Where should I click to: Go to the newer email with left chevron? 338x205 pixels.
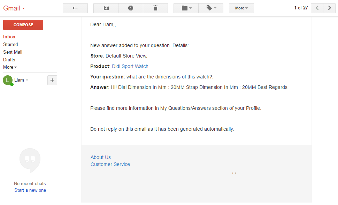point(317,8)
